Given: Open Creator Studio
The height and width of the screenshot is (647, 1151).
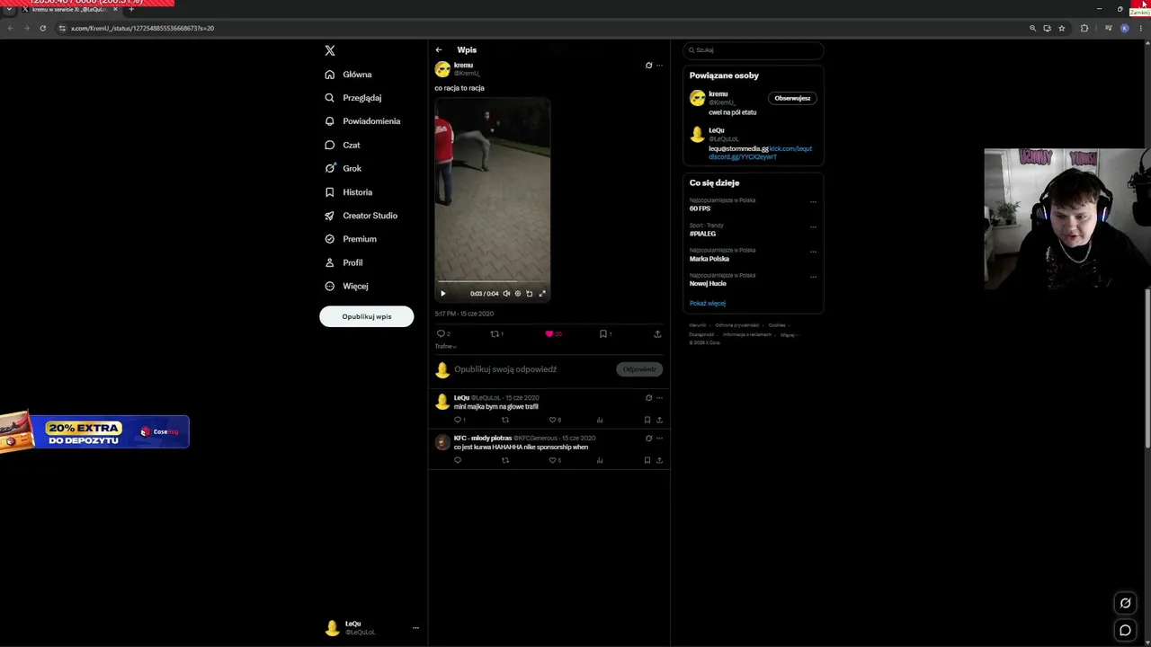Looking at the screenshot, I should coord(361,216).
